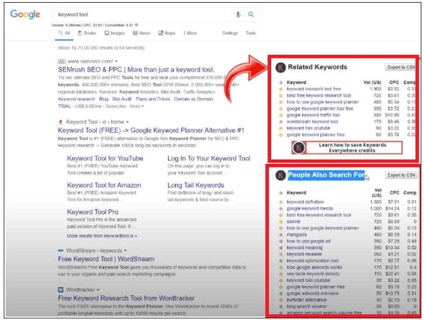This screenshot has height=320, width=424.
Task: Open 'Free Keyword Tool | WordStream' result
Action: pos(106,259)
